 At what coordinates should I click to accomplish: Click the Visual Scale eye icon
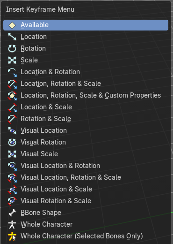point(12,154)
